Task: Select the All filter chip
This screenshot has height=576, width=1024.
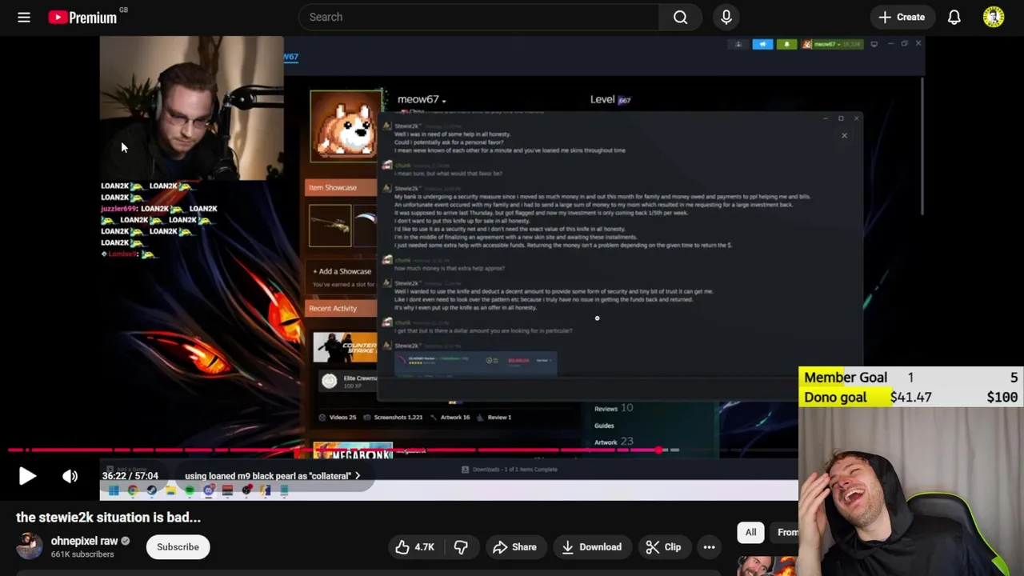Action: [x=750, y=532]
